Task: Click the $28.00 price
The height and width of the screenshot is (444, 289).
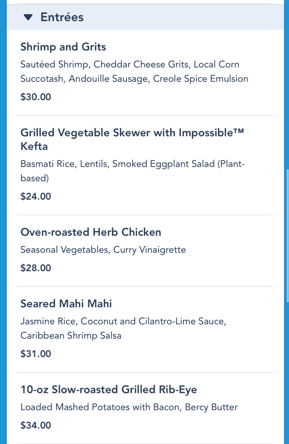Action: pos(36,268)
